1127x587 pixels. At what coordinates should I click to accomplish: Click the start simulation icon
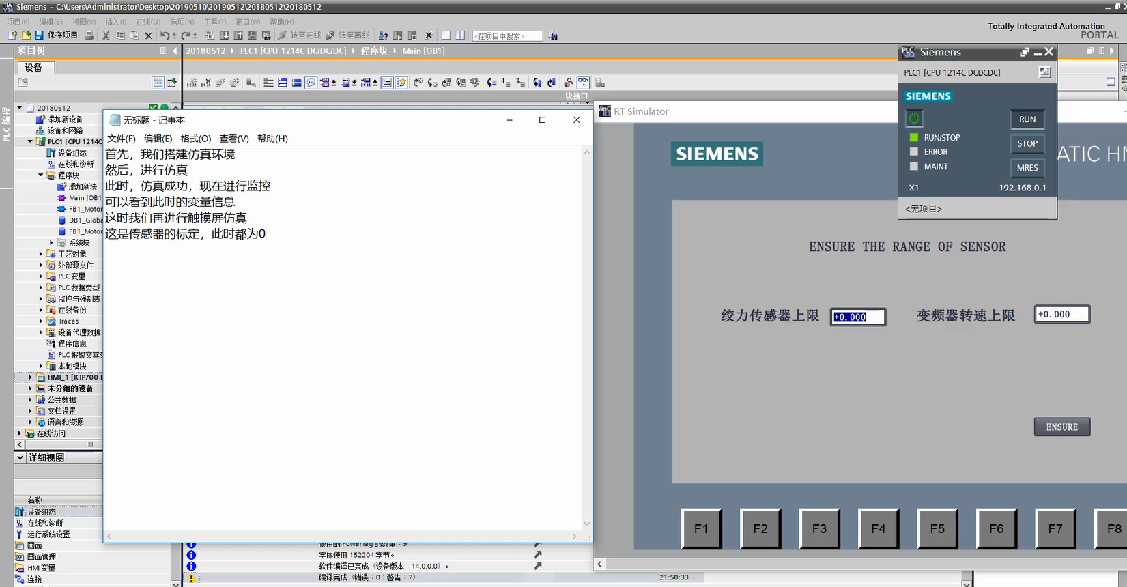(x=253, y=35)
